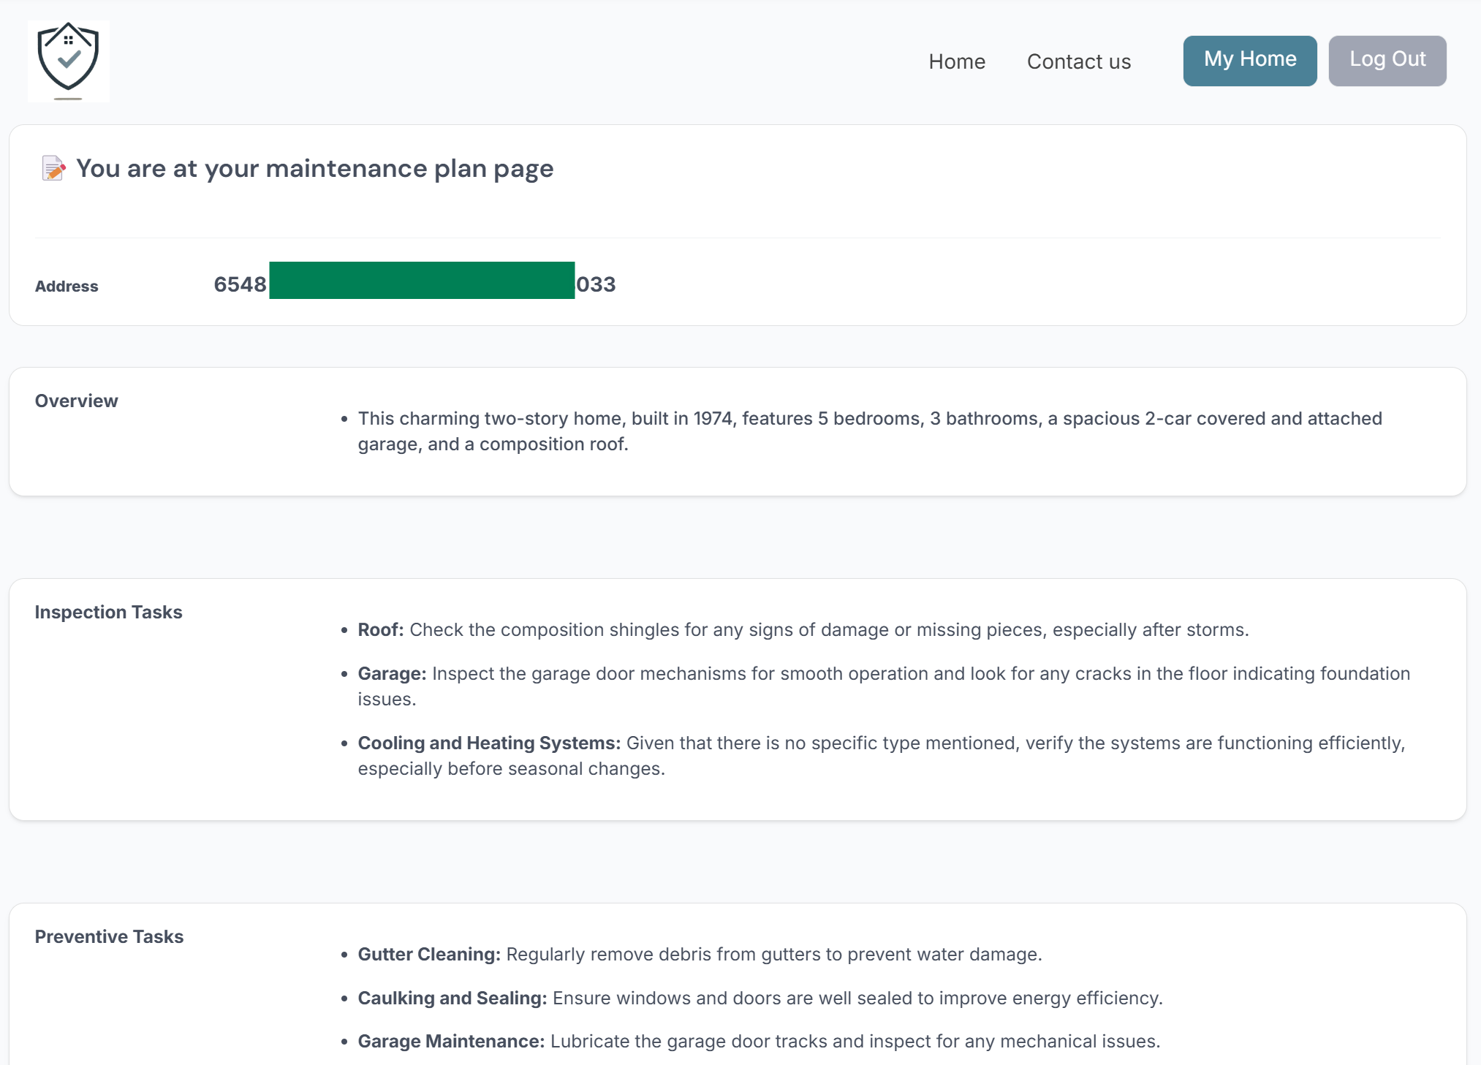Select the Preventive Tasks section title

click(x=110, y=937)
